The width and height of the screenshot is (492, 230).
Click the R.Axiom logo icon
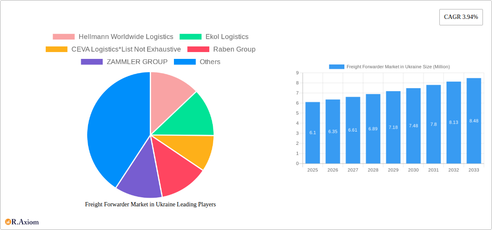(x=8, y=222)
